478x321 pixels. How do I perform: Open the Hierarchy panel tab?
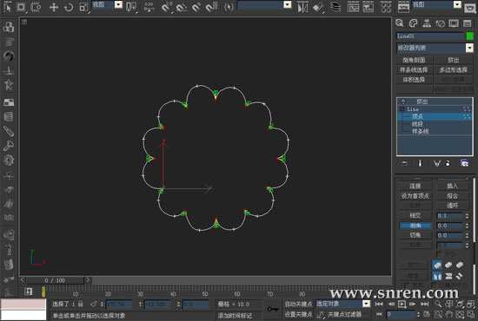coord(427,23)
